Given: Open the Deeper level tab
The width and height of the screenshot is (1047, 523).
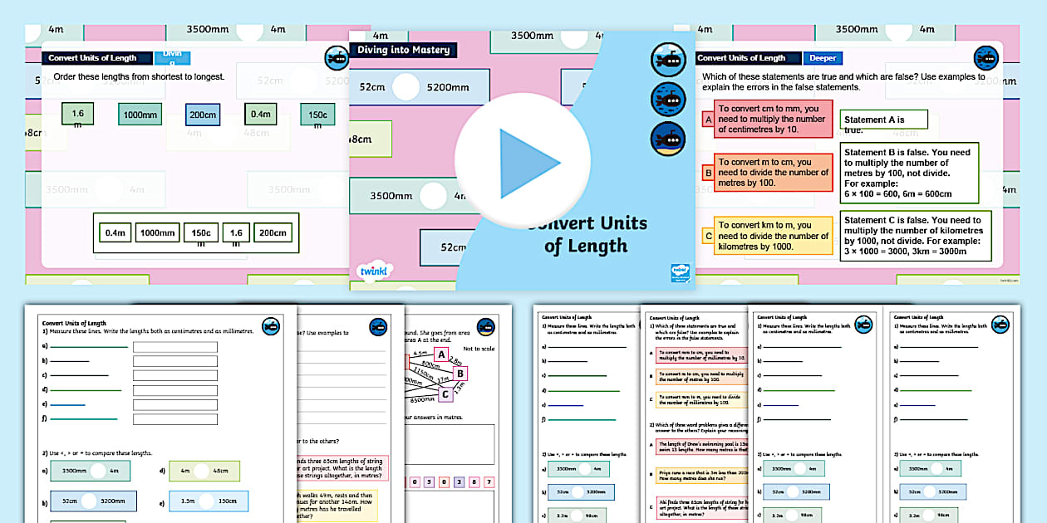Looking at the screenshot, I should (822, 58).
